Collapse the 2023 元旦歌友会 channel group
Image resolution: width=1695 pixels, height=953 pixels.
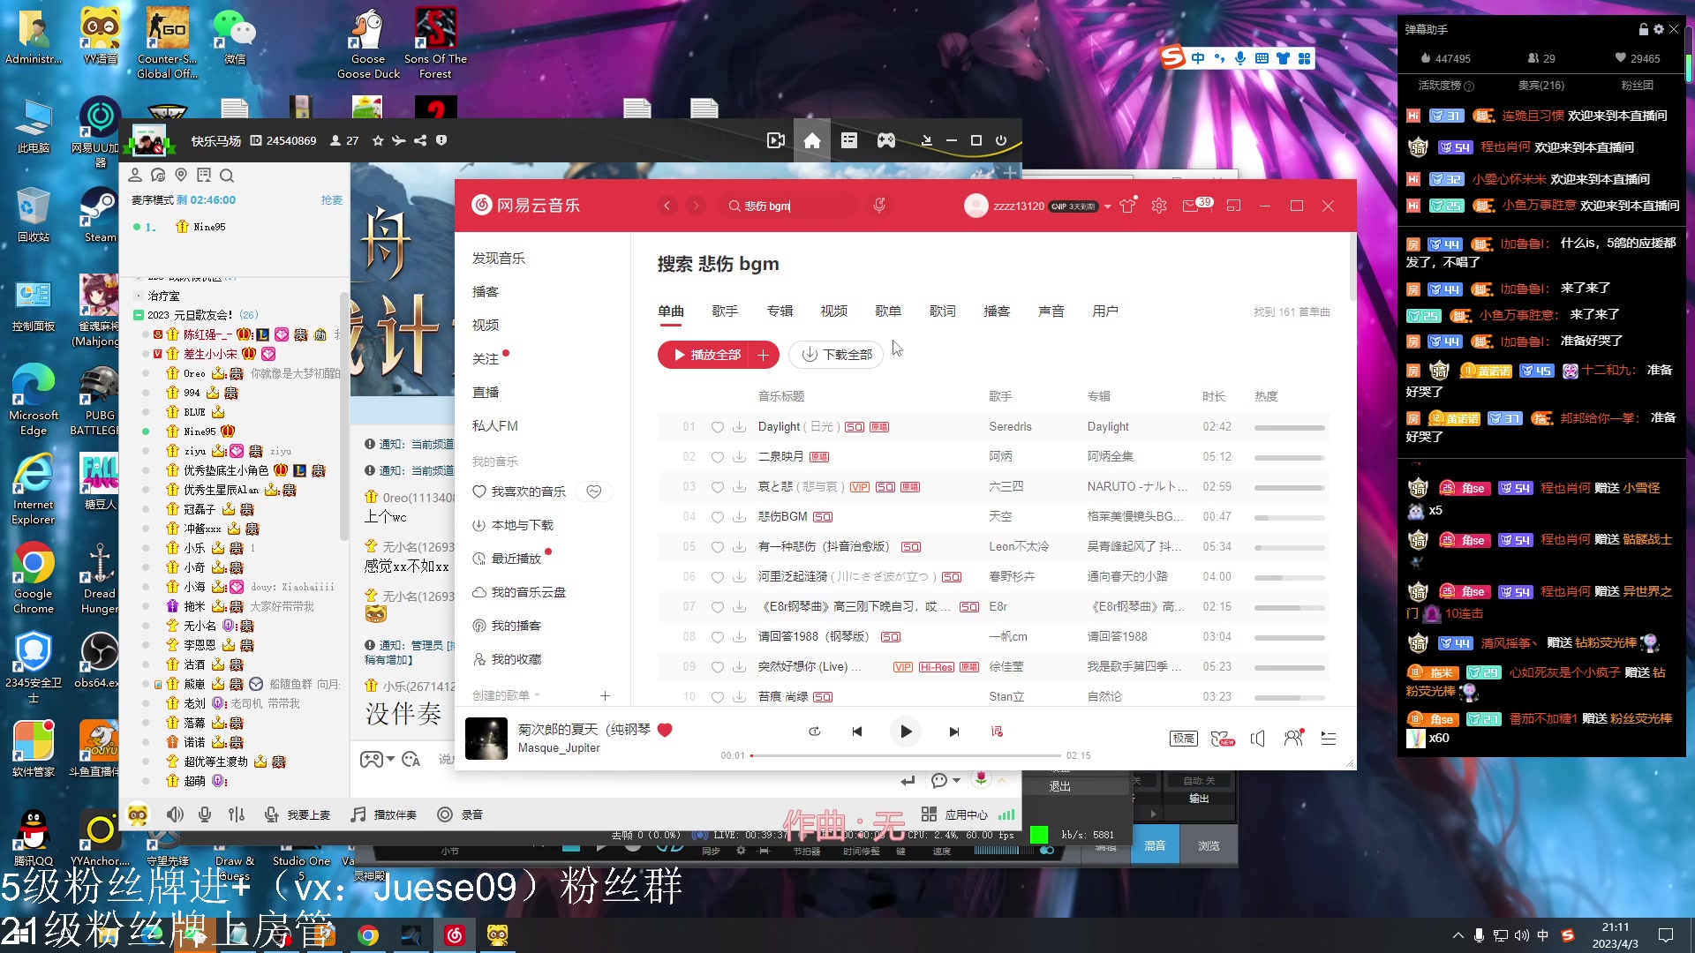139,315
